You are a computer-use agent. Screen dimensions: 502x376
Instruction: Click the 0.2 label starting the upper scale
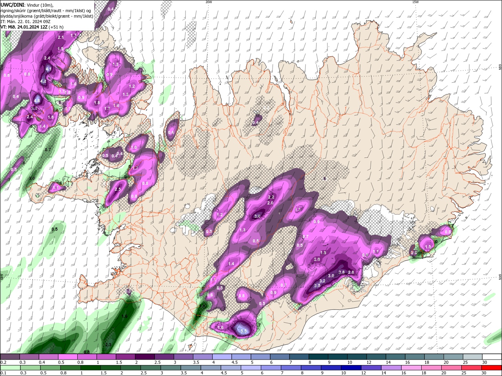[4, 362]
